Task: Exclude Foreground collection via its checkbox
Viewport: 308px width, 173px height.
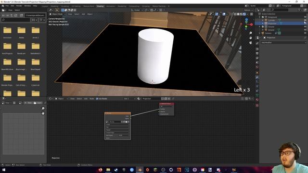Action: pos(263,17)
